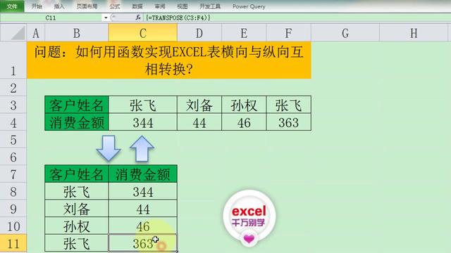Select column G header
The image size is (451, 253).
coord(345,33)
